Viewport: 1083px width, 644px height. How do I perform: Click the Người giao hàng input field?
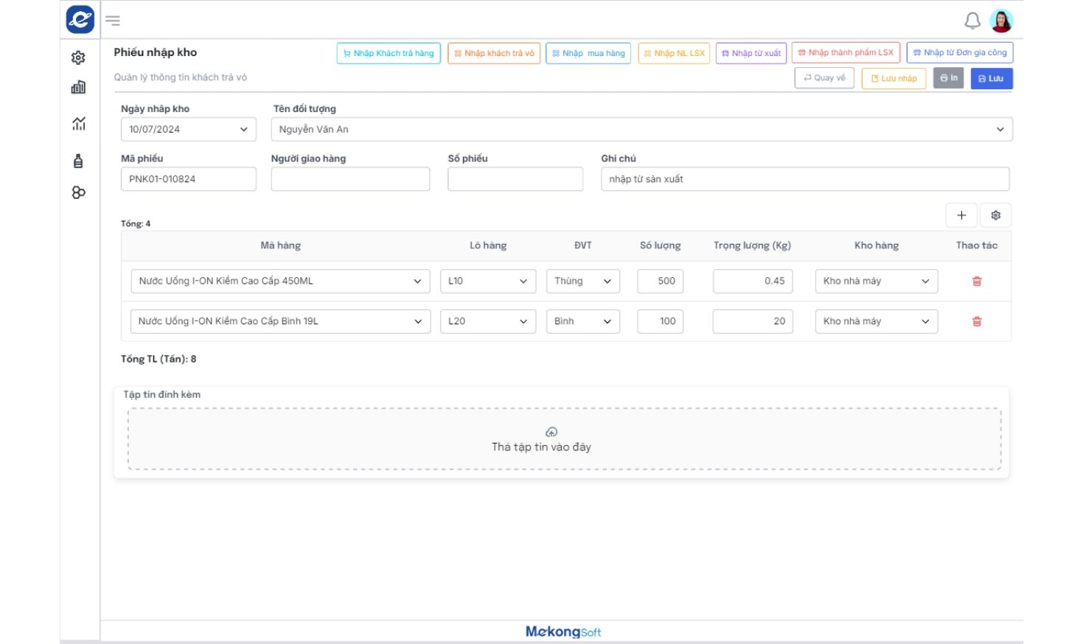click(350, 179)
